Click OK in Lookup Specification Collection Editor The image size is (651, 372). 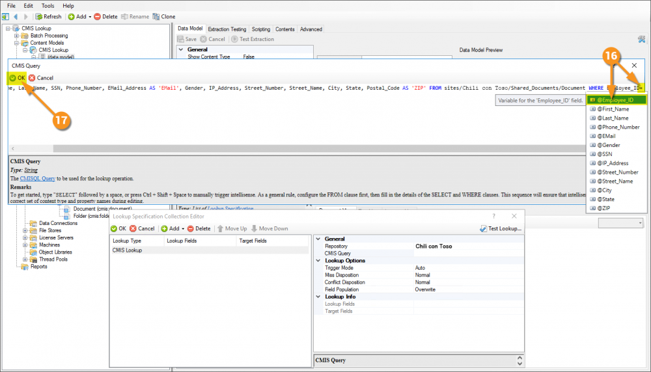pyautogui.click(x=118, y=229)
